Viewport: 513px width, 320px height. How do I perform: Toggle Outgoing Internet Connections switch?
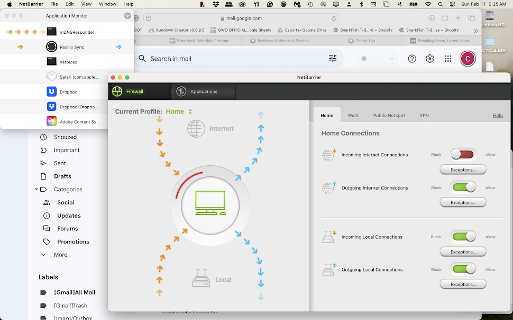[463, 187]
